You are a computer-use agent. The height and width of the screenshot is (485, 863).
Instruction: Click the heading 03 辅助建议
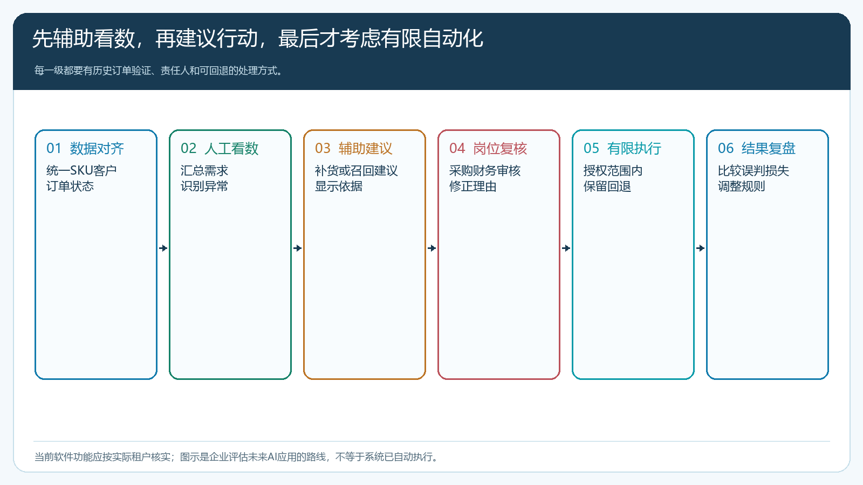[x=354, y=148]
